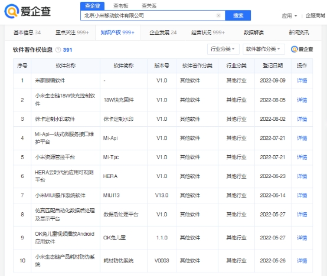
Task: Open the 经营状况 tab
Action: tap(208, 32)
